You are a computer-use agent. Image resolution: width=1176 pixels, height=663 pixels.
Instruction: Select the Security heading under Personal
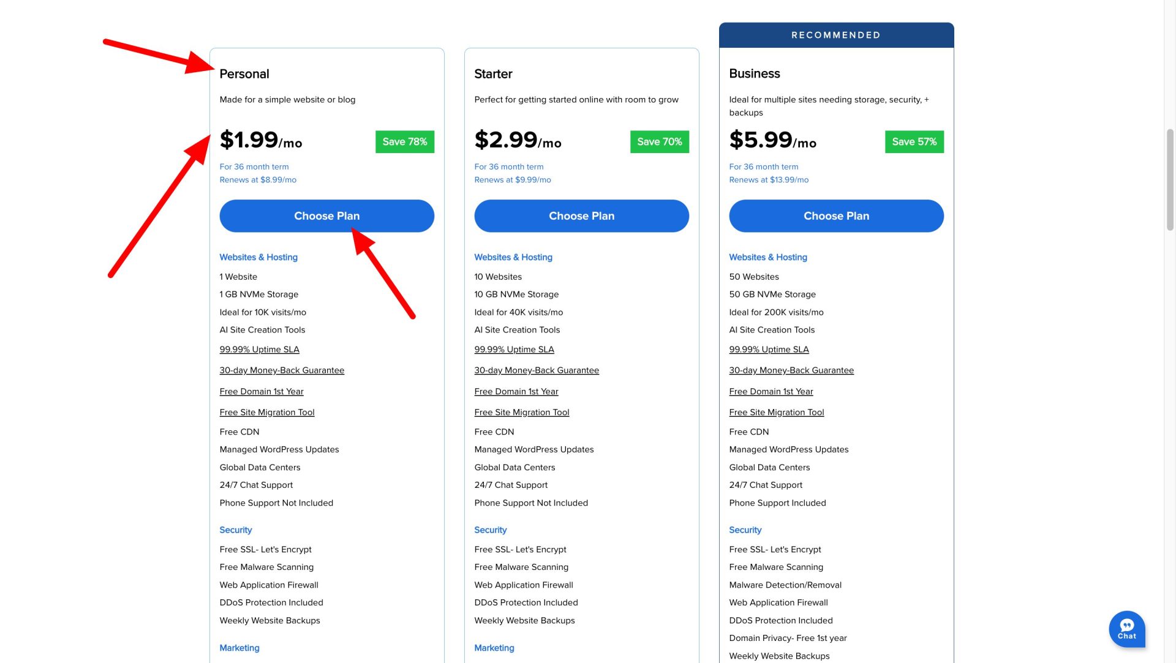(x=236, y=530)
